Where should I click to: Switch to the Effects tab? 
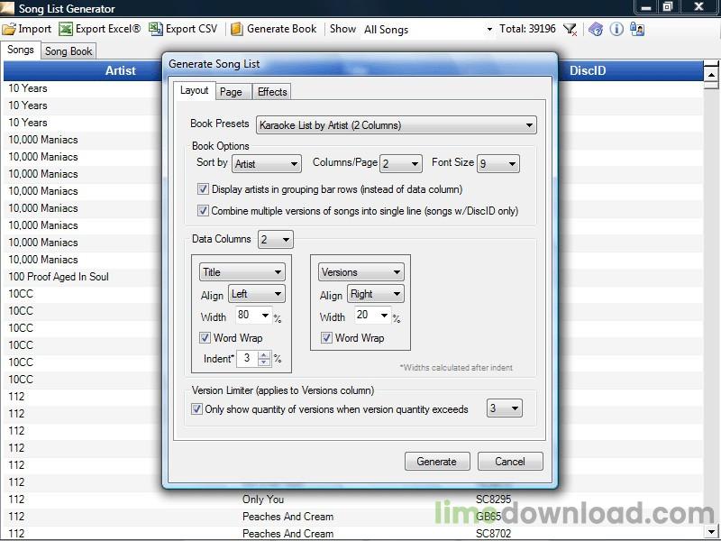tap(272, 92)
